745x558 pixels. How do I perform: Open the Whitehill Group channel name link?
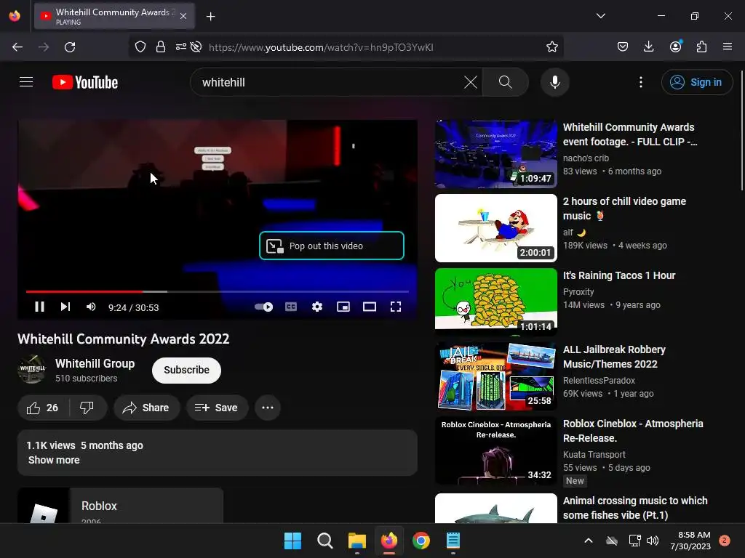pos(95,363)
